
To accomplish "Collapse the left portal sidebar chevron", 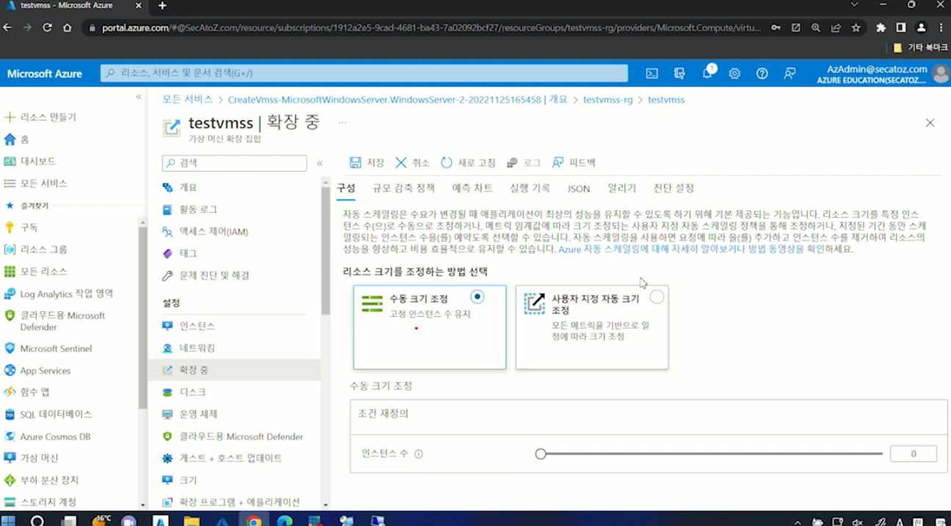I will [x=139, y=97].
